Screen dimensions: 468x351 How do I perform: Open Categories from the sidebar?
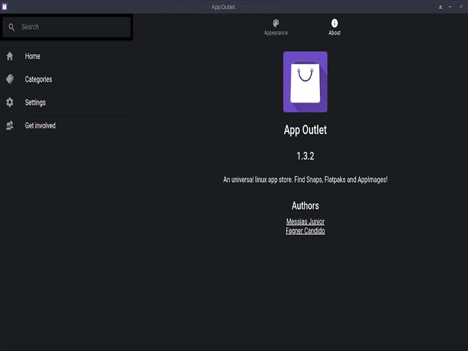38,79
